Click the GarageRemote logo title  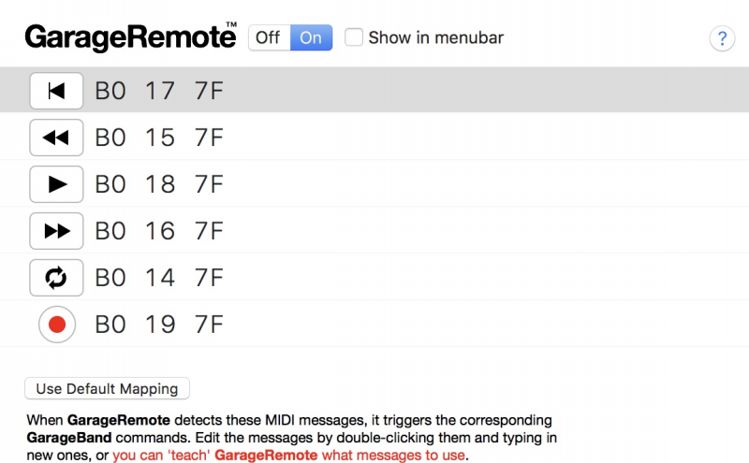(129, 37)
